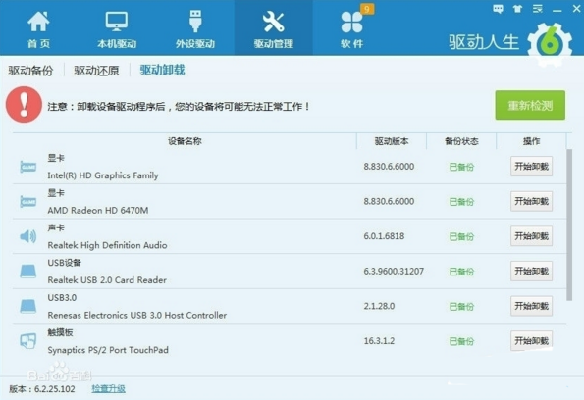Viewport: 584px width, 400px height.
Task: Click the 检查升级 link
Action: coord(108,389)
